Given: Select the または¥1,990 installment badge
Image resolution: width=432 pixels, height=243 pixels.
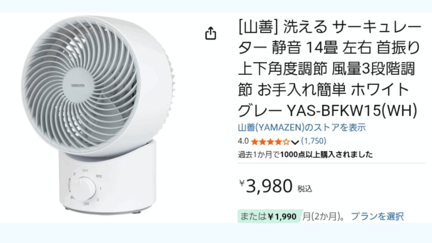Looking at the screenshot, I should [x=268, y=216].
